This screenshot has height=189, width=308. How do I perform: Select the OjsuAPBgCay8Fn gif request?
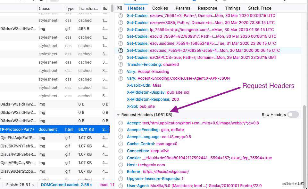(54, 163)
